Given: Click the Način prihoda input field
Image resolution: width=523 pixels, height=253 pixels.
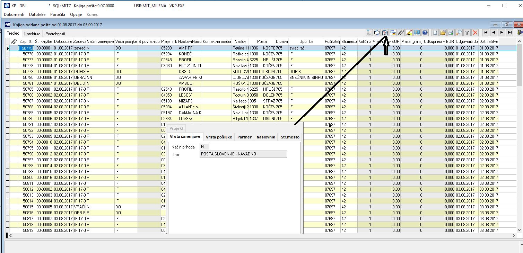Looking at the screenshot, I should pos(204,147).
